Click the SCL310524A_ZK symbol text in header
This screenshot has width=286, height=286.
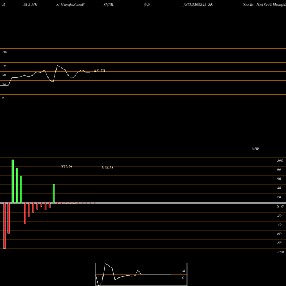(x=199, y=5)
